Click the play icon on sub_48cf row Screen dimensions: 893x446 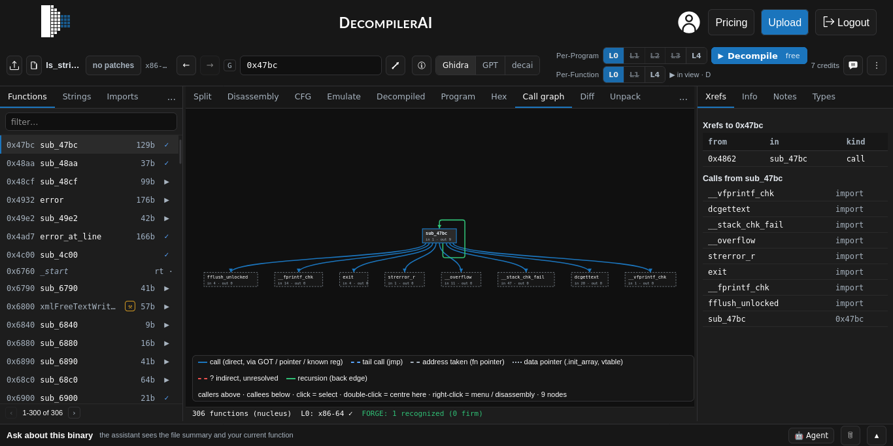pos(167,182)
